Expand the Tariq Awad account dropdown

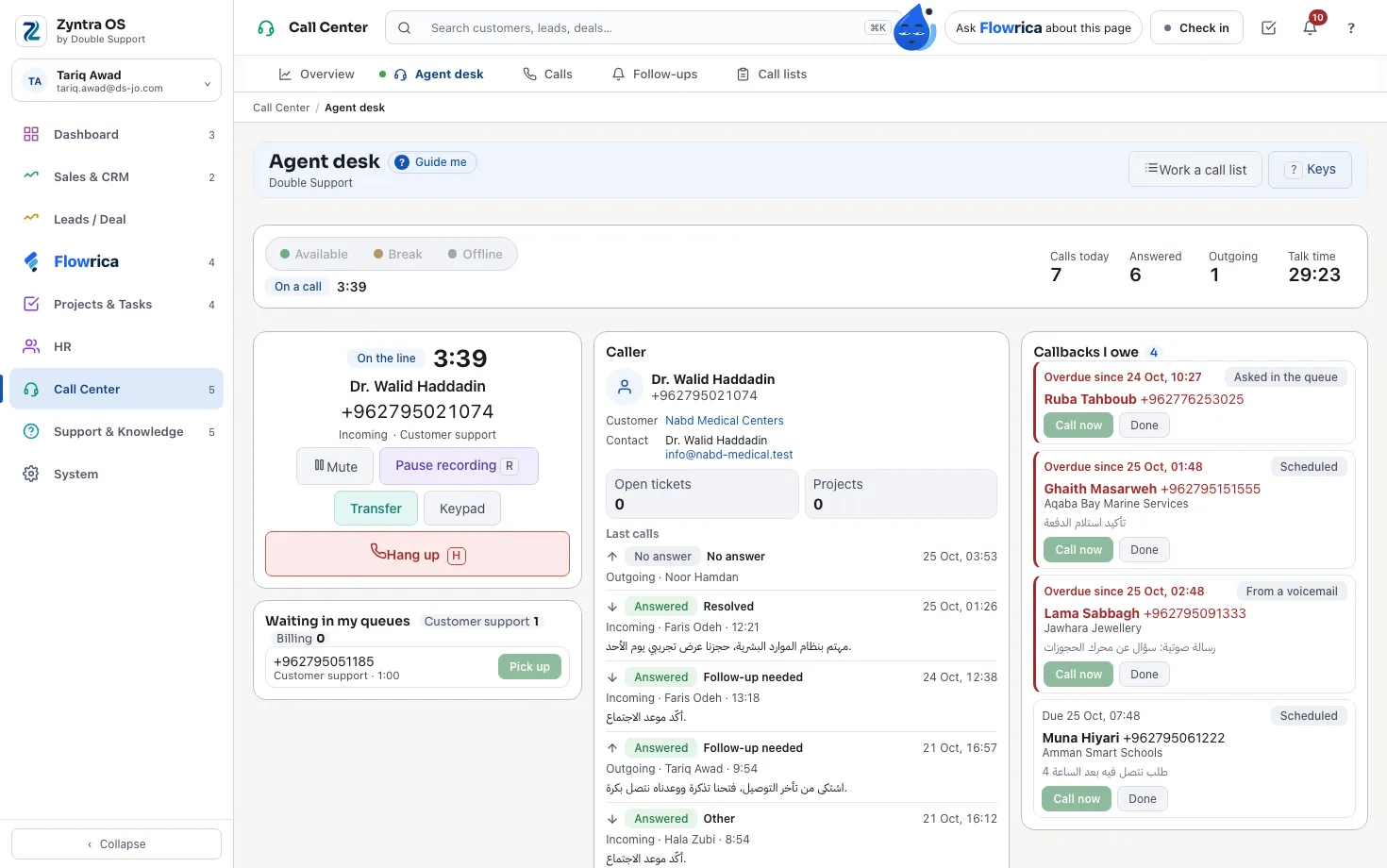117,81
